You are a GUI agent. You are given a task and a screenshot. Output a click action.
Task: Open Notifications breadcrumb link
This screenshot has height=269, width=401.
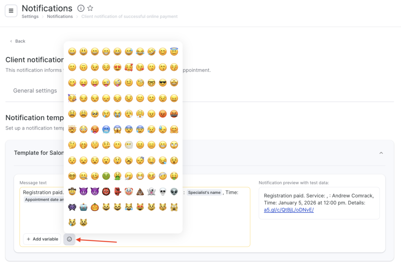click(x=60, y=16)
